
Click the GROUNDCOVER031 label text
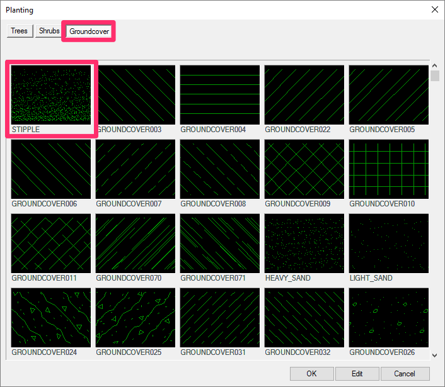(x=213, y=352)
